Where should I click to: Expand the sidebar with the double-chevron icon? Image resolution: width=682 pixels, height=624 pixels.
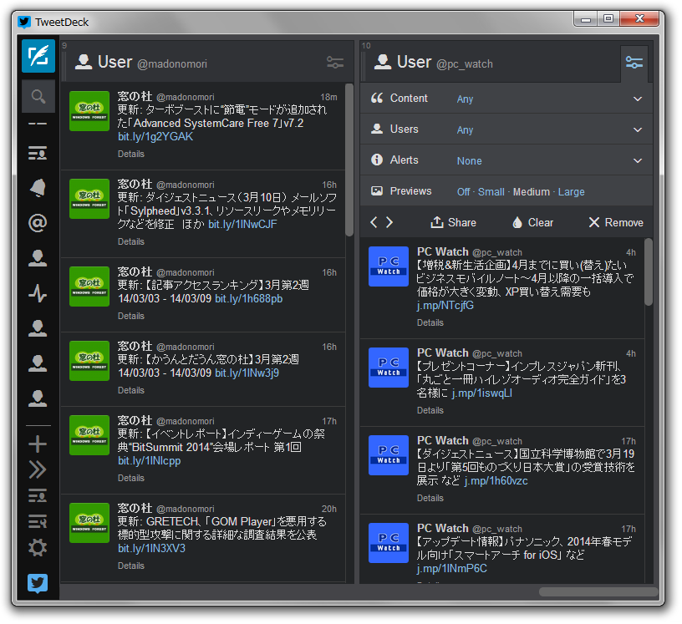pyautogui.click(x=36, y=469)
